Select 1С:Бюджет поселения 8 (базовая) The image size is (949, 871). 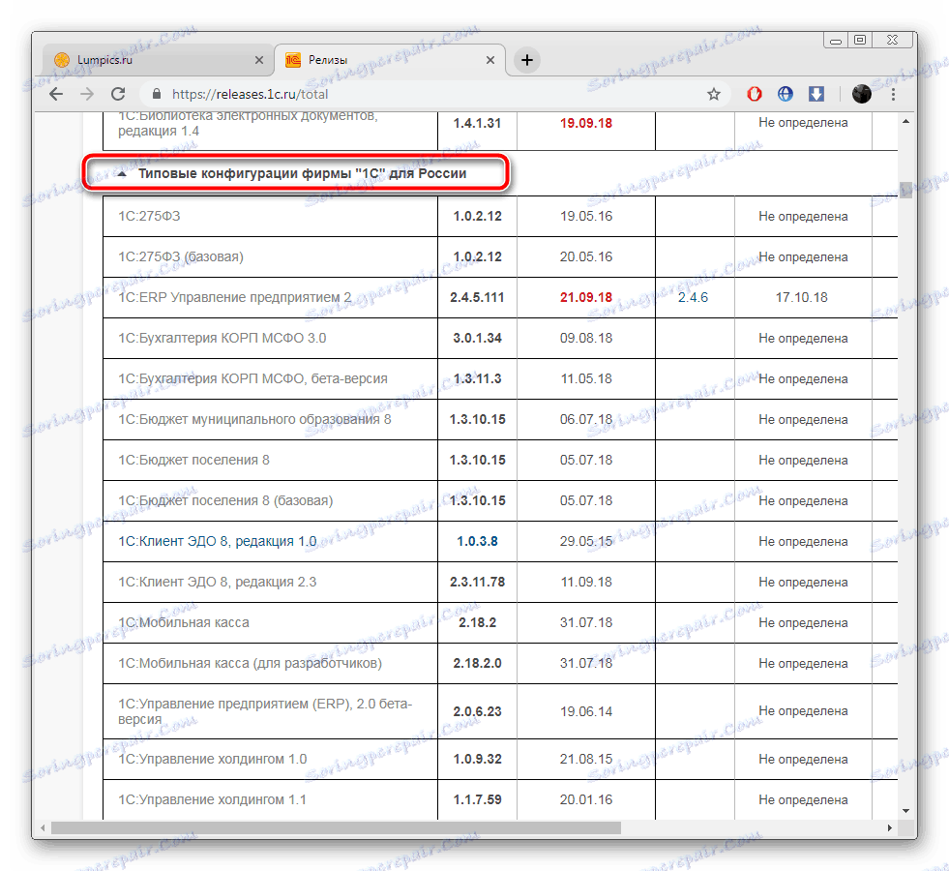coord(225,500)
